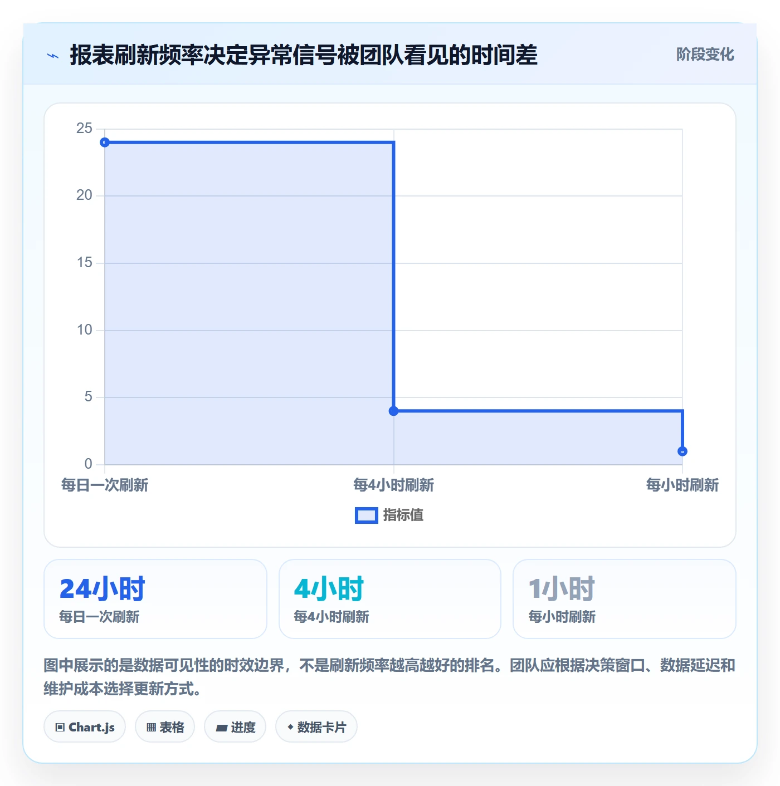This screenshot has width=780, height=786.
Task: Click the blue legend swatch for 指标值
Action: pos(367,515)
